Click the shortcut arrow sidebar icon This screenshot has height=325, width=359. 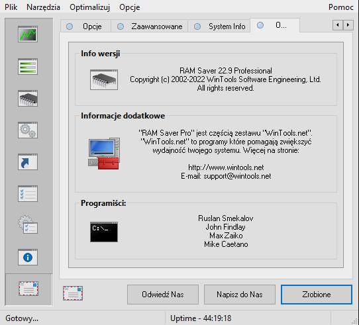(28, 162)
